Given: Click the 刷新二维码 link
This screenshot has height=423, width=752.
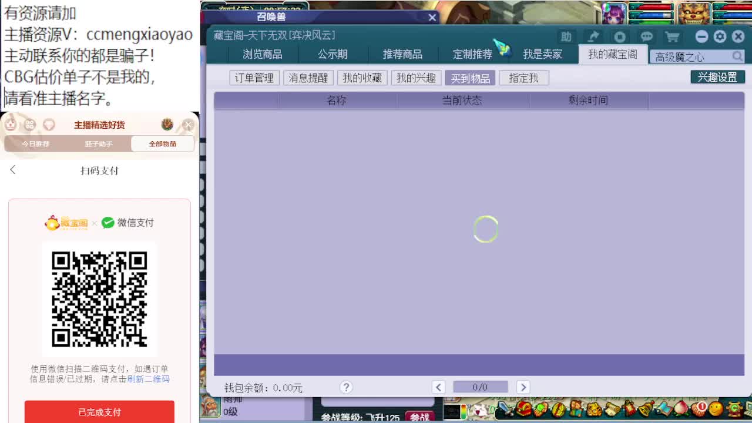Looking at the screenshot, I should (x=149, y=379).
